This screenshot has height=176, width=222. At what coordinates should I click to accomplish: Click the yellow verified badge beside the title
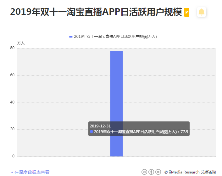point(186,12)
